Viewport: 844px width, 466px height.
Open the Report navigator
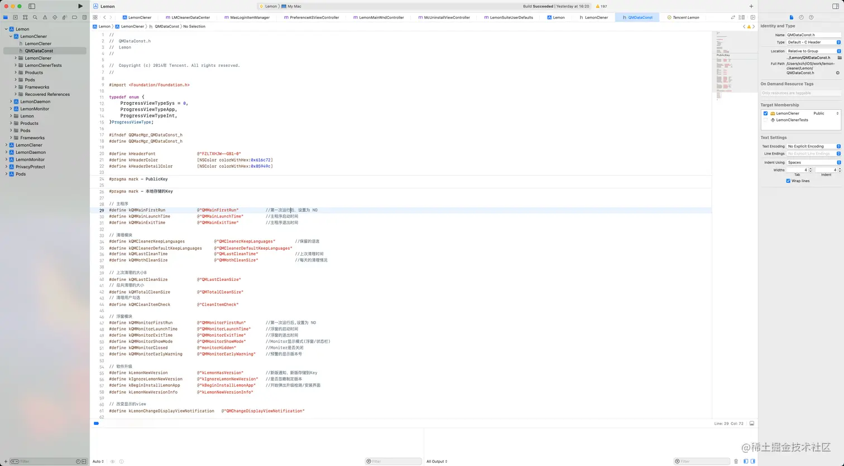(x=84, y=17)
